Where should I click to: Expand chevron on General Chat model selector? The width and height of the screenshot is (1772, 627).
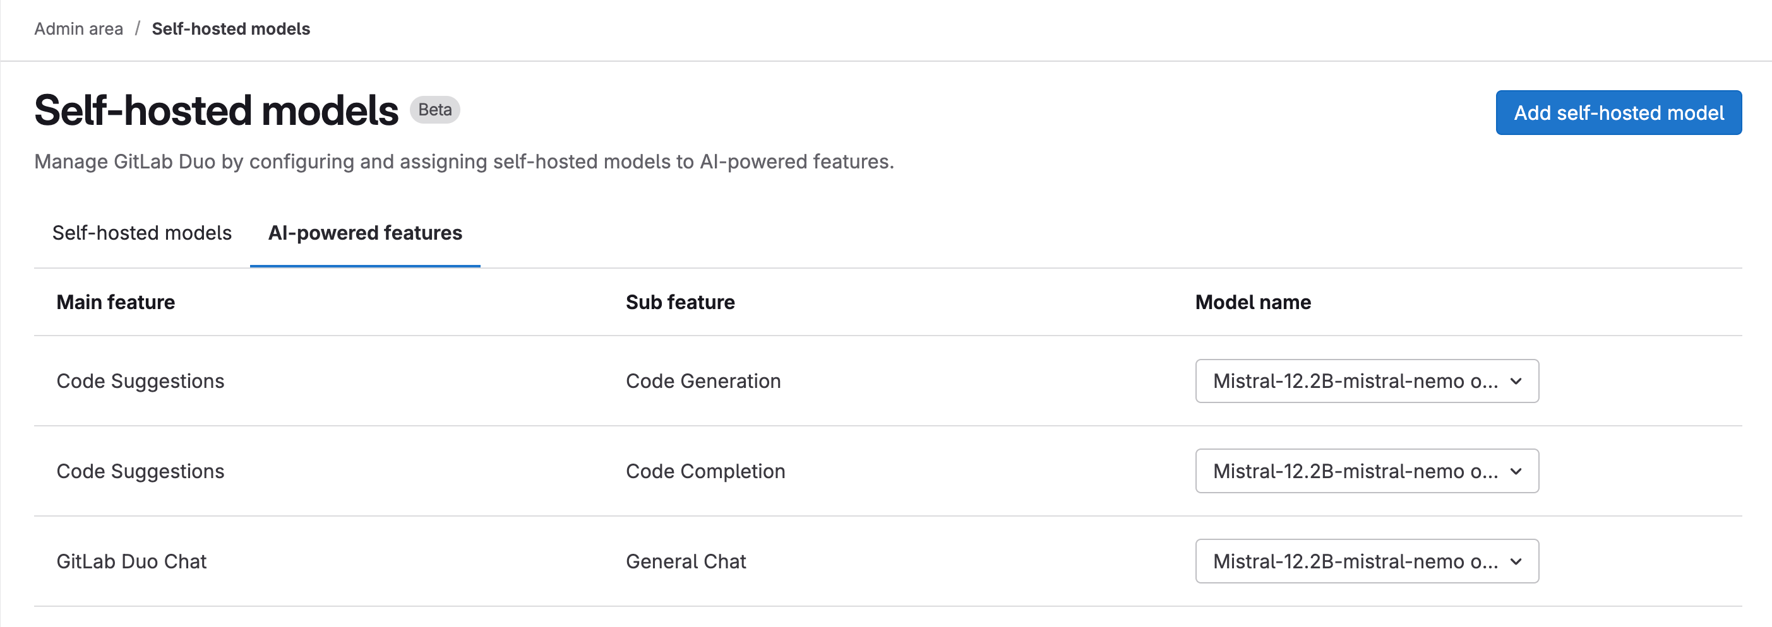pyautogui.click(x=1516, y=561)
